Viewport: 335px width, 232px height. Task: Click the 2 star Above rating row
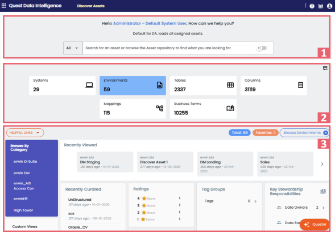pos(159,212)
